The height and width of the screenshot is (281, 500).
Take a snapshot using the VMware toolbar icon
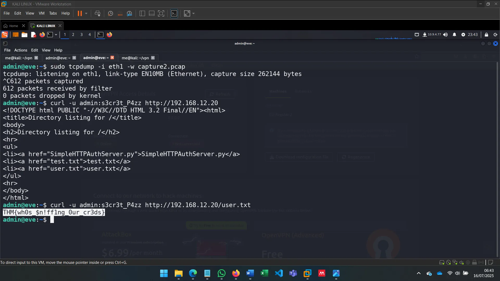[110, 13]
